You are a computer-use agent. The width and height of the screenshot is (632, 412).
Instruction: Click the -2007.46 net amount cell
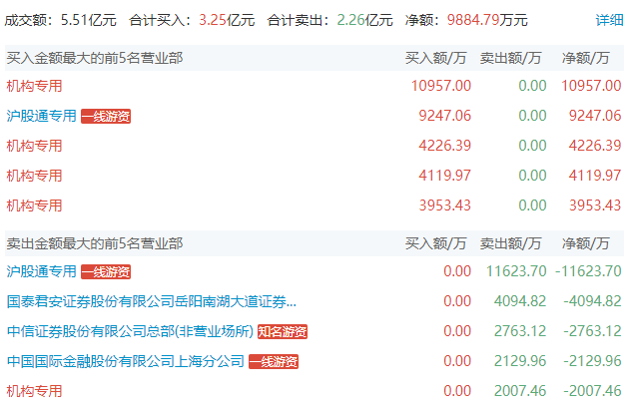point(592,391)
